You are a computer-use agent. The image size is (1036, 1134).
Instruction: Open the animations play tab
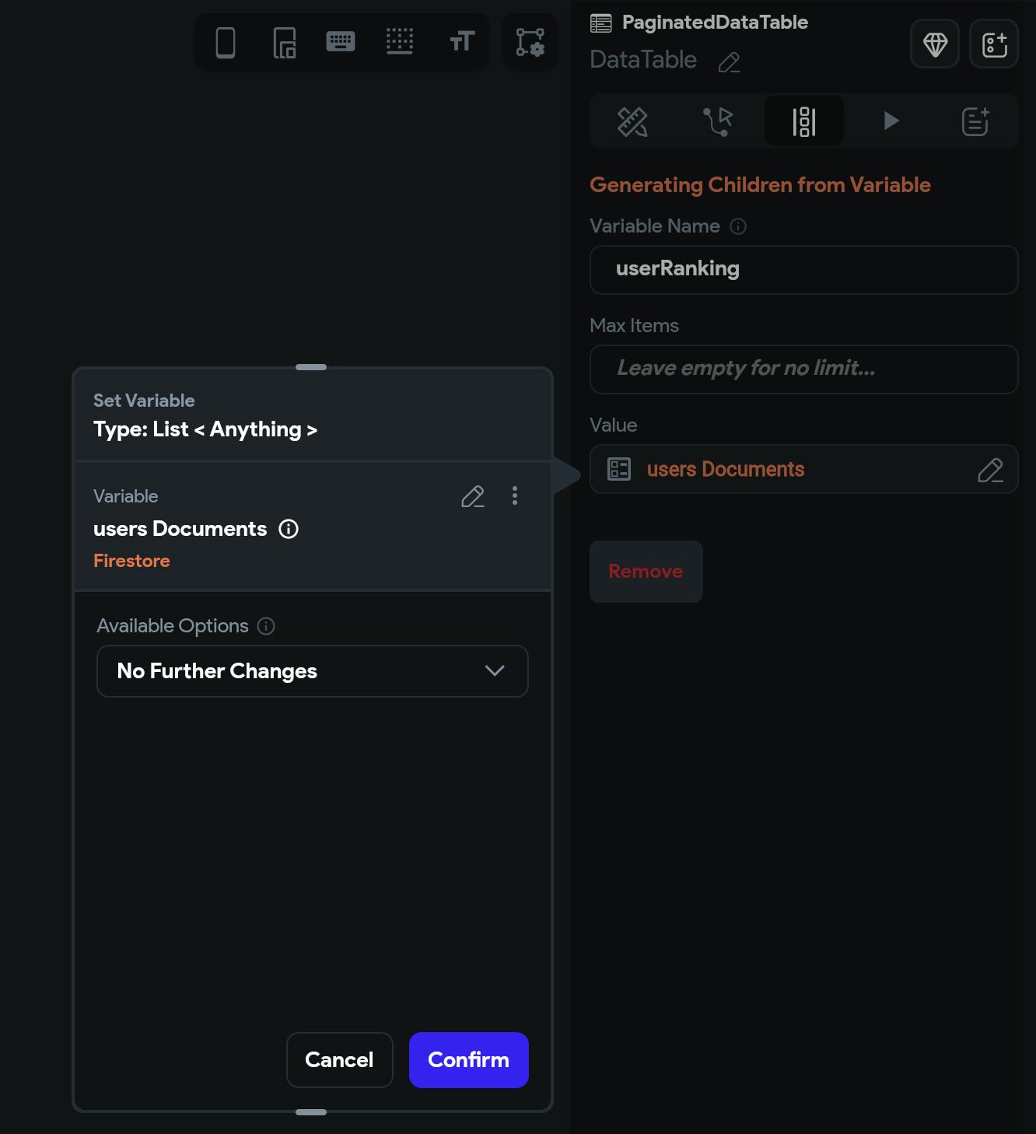[891, 121]
